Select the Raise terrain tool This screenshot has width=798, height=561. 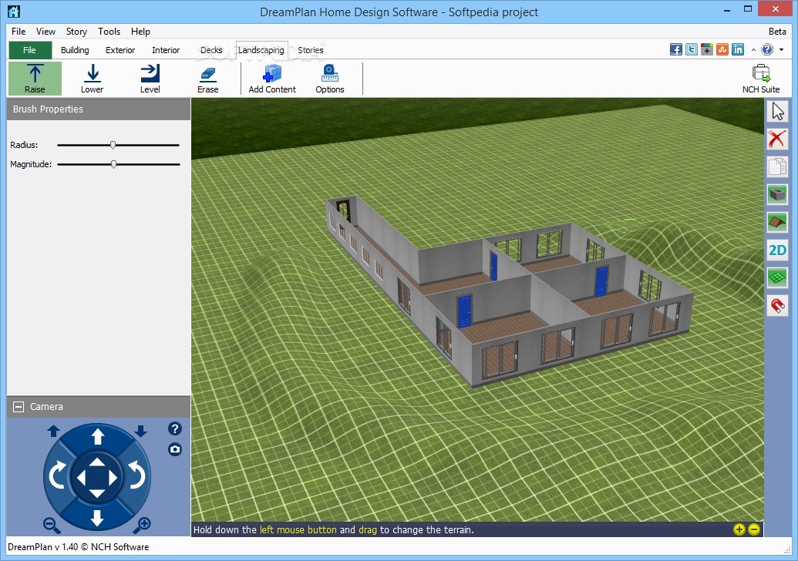tap(35, 79)
